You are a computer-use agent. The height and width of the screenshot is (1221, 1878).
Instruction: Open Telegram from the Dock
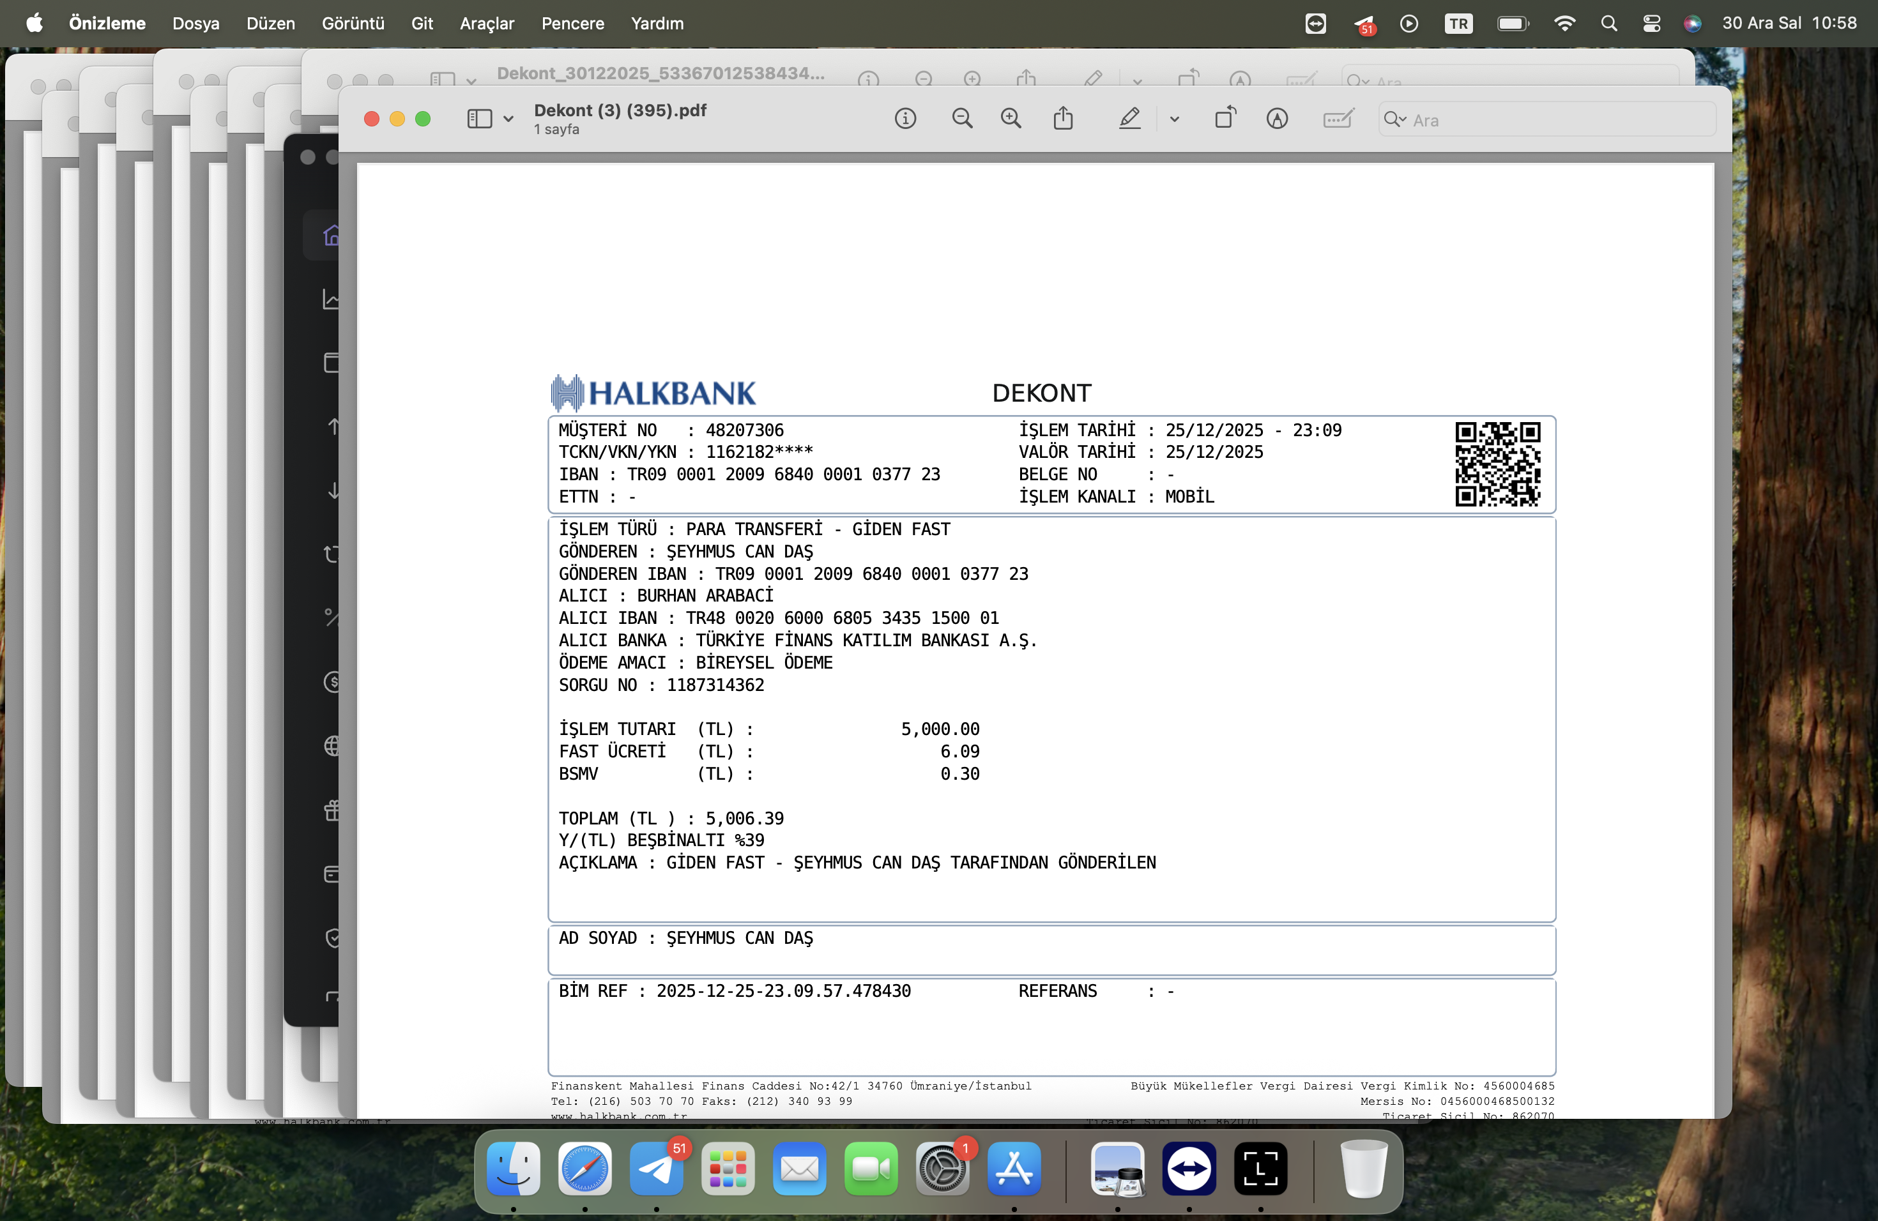pyautogui.click(x=657, y=1167)
